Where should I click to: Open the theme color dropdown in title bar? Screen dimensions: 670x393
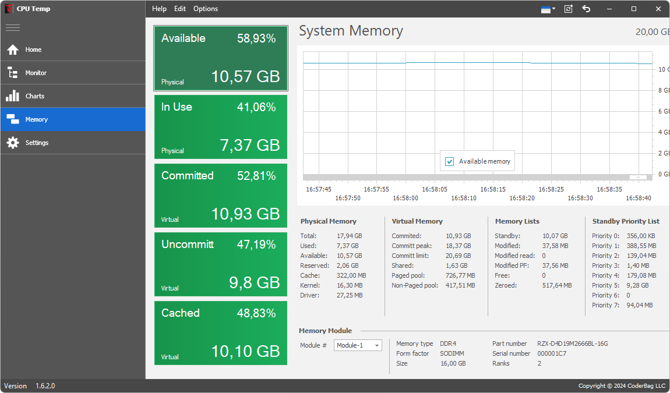(x=548, y=9)
